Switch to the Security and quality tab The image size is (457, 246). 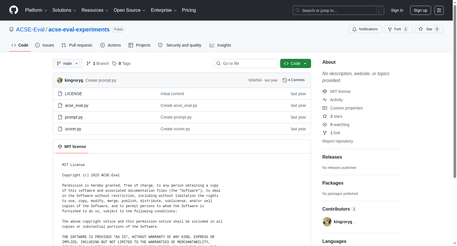pyautogui.click(x=180, y=45)
